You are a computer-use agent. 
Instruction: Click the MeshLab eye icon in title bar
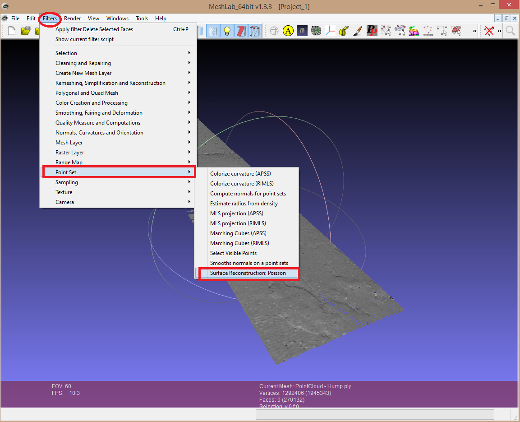point(5,6)
